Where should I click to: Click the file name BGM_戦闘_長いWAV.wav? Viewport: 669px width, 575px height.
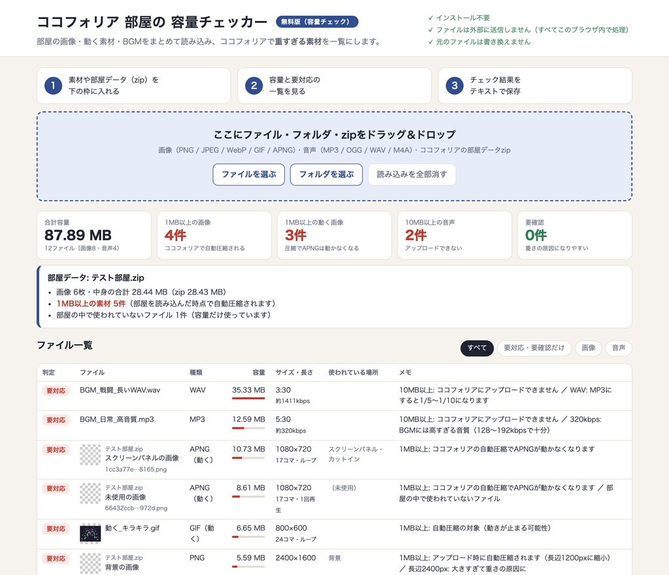click(120, 390)
